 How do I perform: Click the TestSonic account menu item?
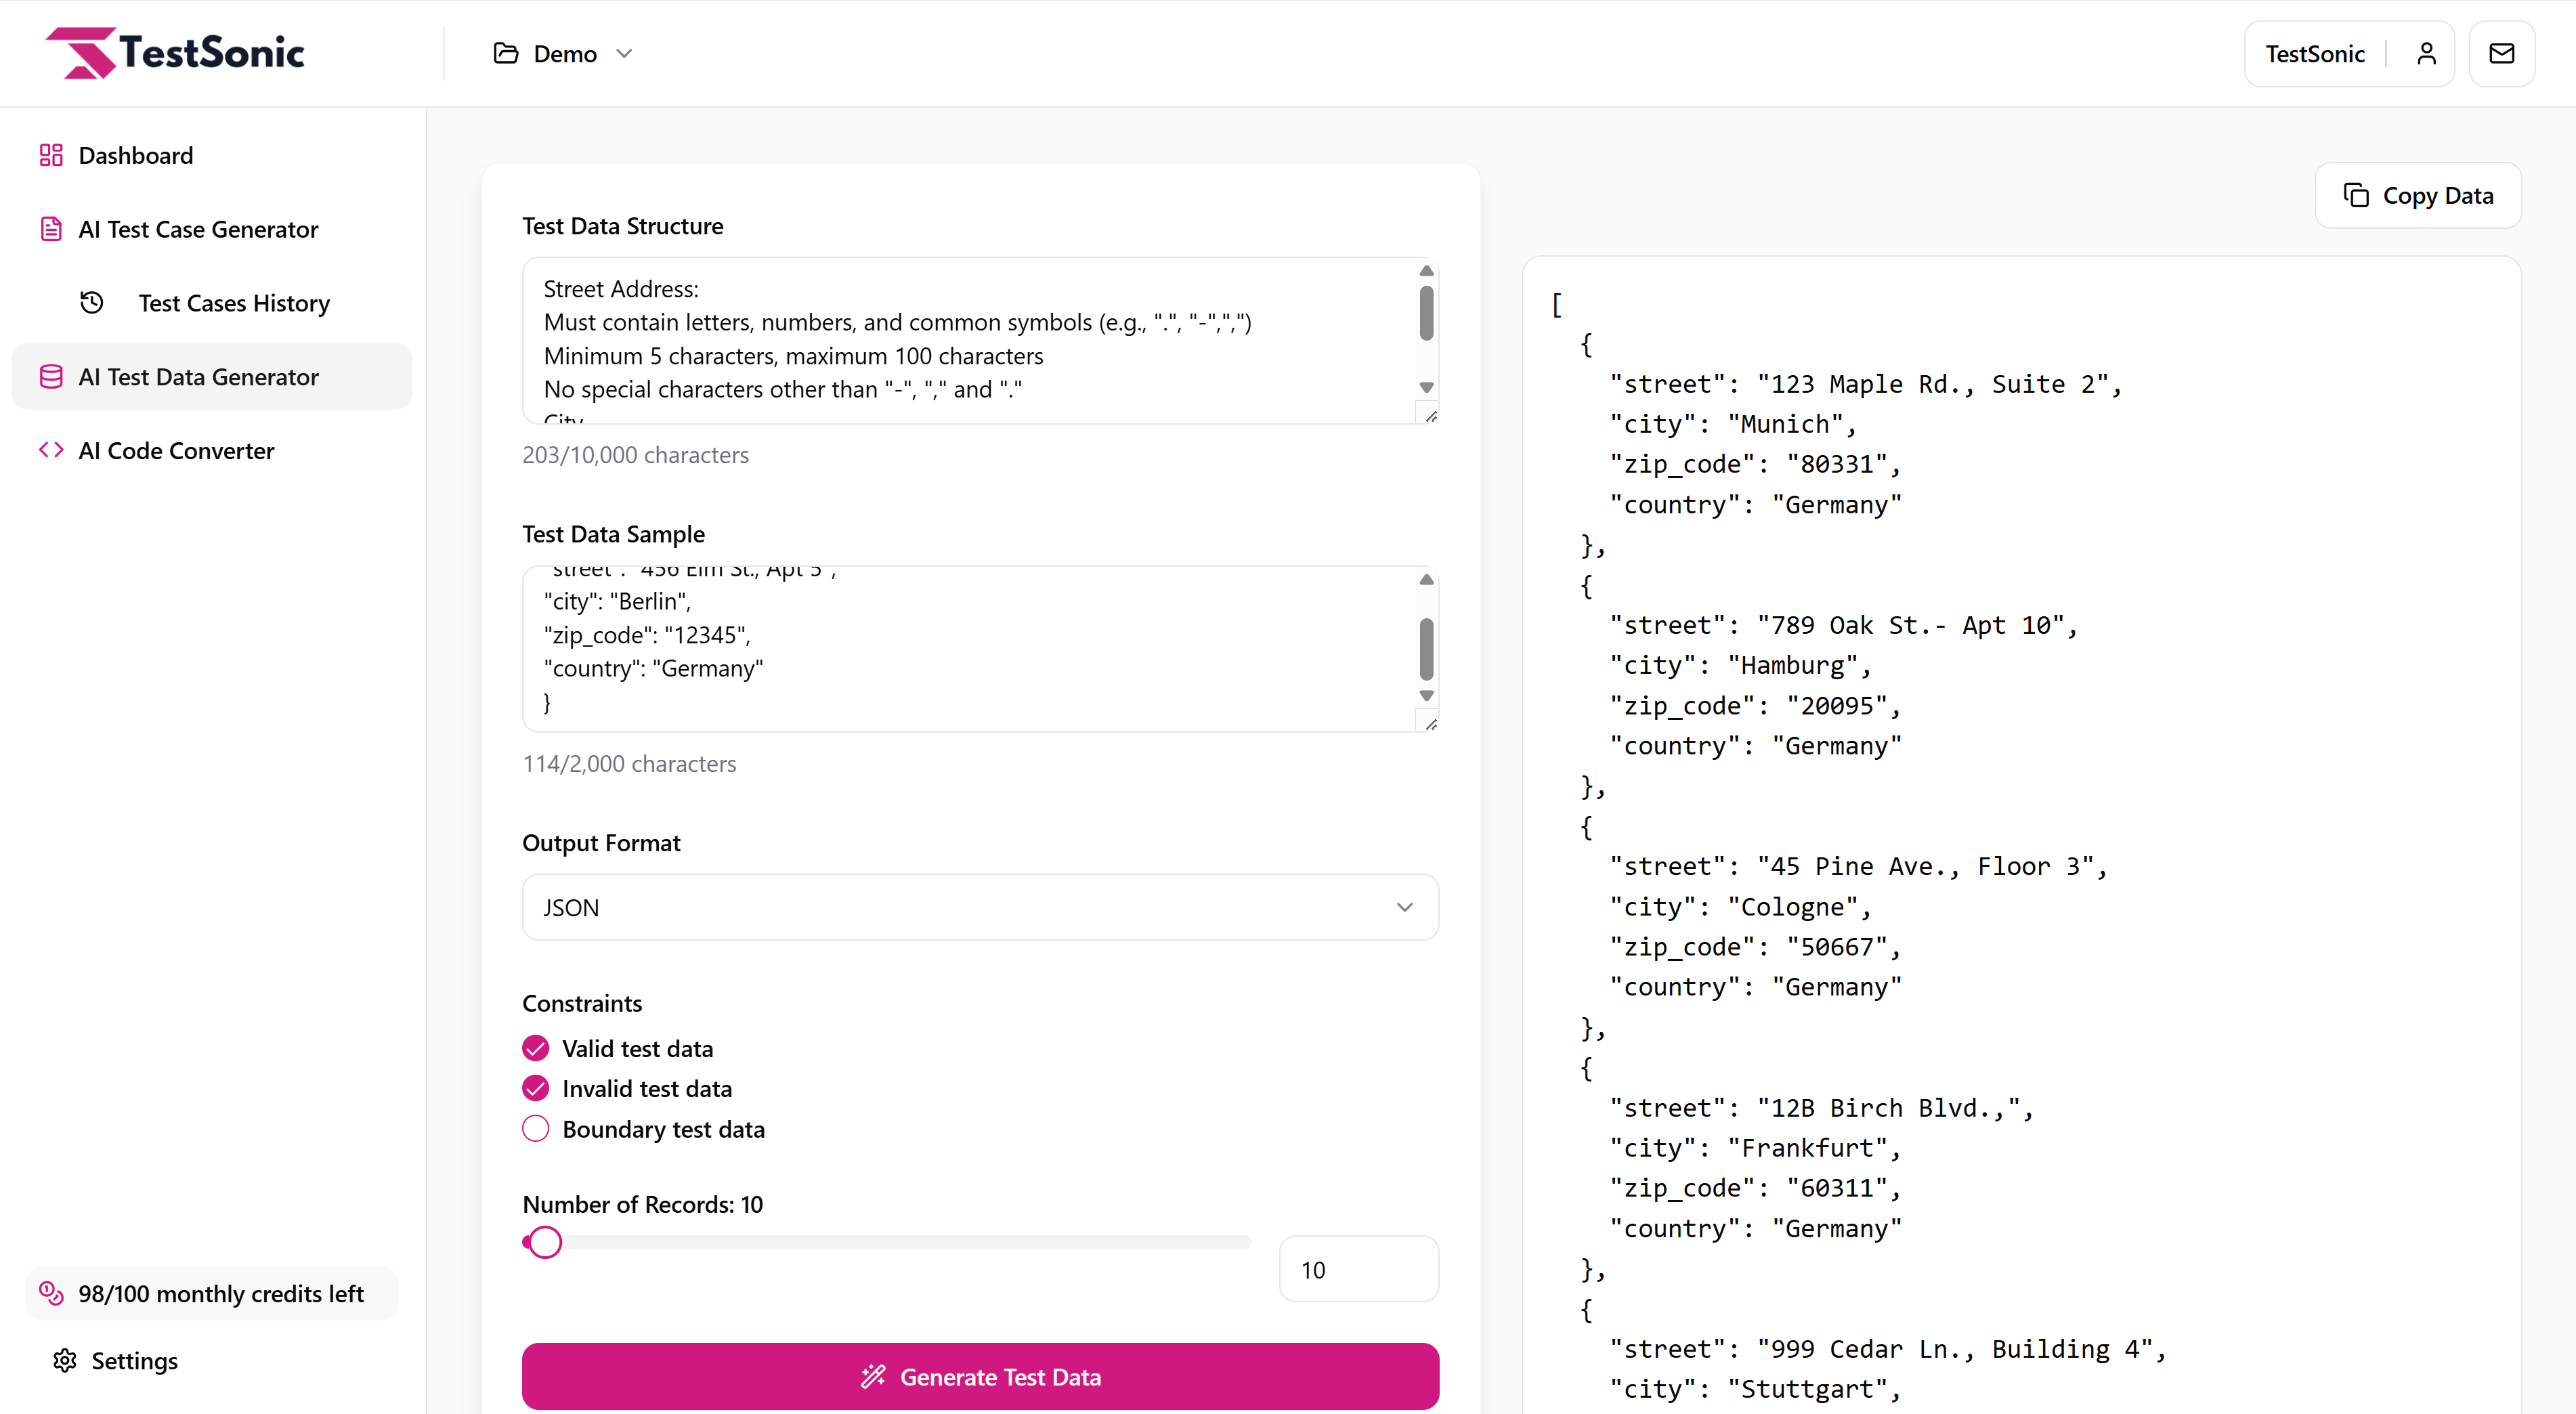click(x=2315, y=53)
